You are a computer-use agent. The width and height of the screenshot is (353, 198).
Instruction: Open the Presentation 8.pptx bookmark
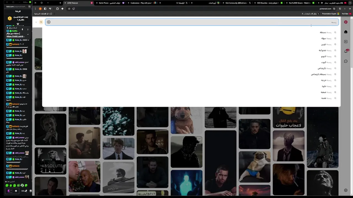[x=330, y=14]
